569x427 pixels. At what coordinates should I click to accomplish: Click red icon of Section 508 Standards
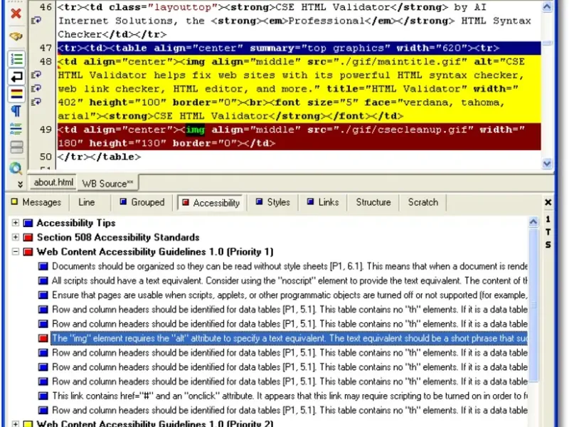[x=28, y=238]
